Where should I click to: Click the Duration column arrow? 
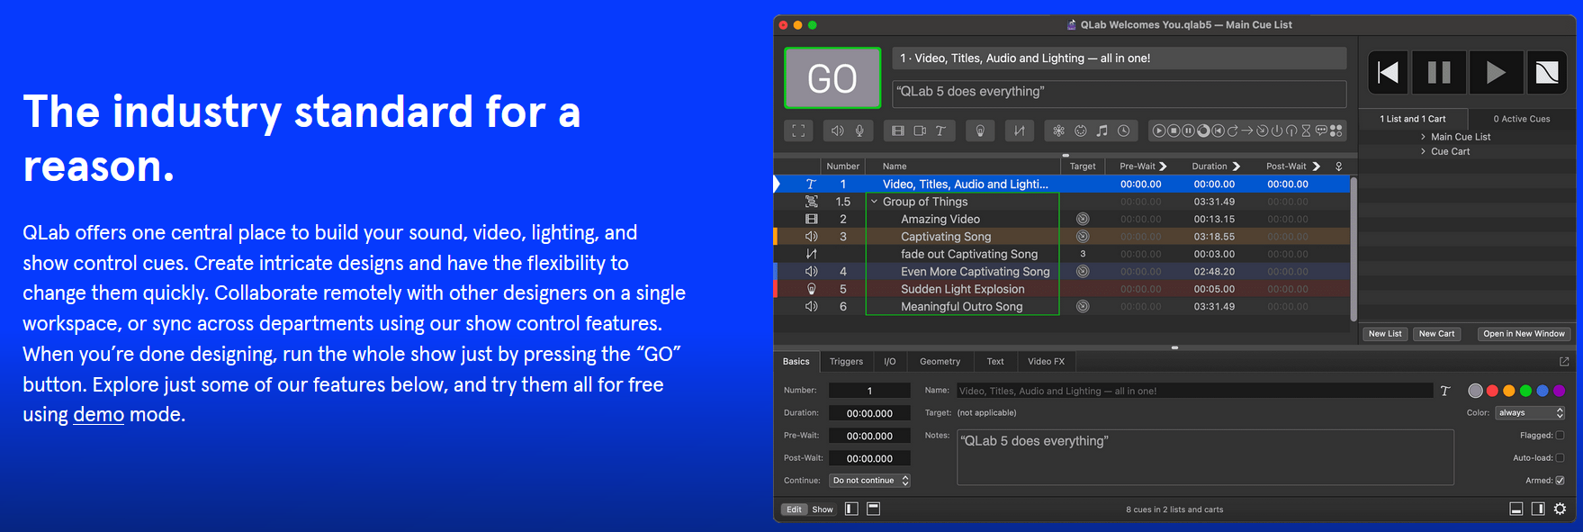tap(1237, 167)
